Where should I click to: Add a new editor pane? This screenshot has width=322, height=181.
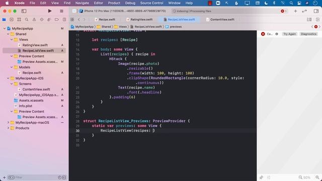(317, 20)
